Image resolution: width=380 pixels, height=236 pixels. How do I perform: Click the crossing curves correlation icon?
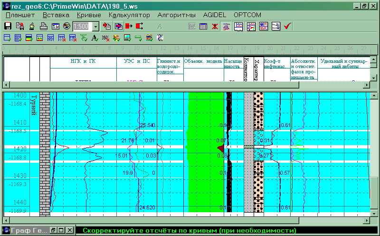click(x=160, y=38)
